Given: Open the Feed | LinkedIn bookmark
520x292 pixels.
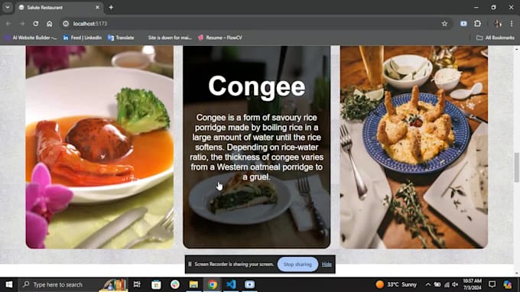Looking at the screenshot, I should 83,37.
